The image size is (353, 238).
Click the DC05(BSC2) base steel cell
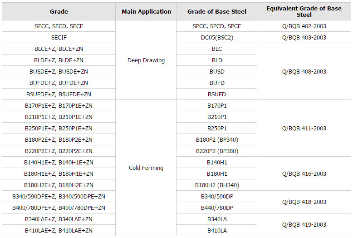(x=217, y=37)
